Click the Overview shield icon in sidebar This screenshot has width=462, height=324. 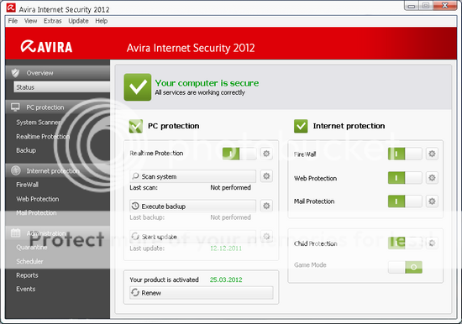15,73
